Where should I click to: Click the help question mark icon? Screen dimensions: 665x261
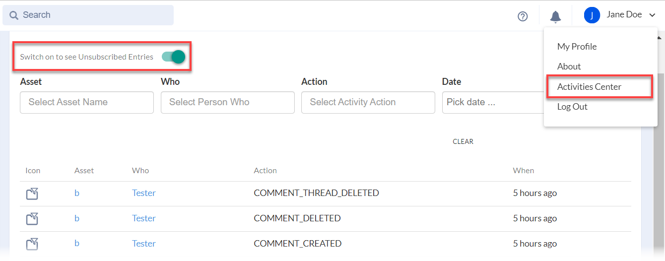[522, 16]
